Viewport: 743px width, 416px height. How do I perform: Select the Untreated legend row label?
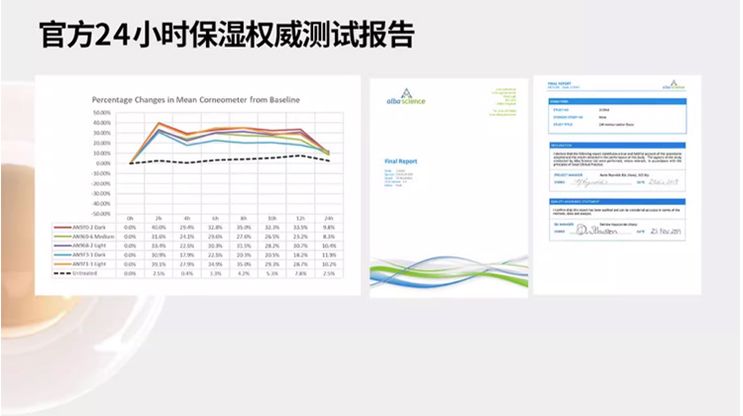85,273
